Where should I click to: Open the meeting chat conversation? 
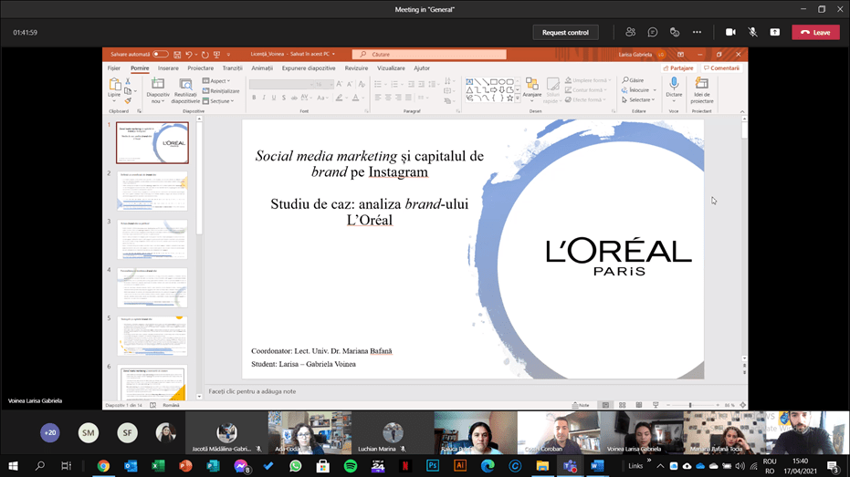(x=653, y=32)
